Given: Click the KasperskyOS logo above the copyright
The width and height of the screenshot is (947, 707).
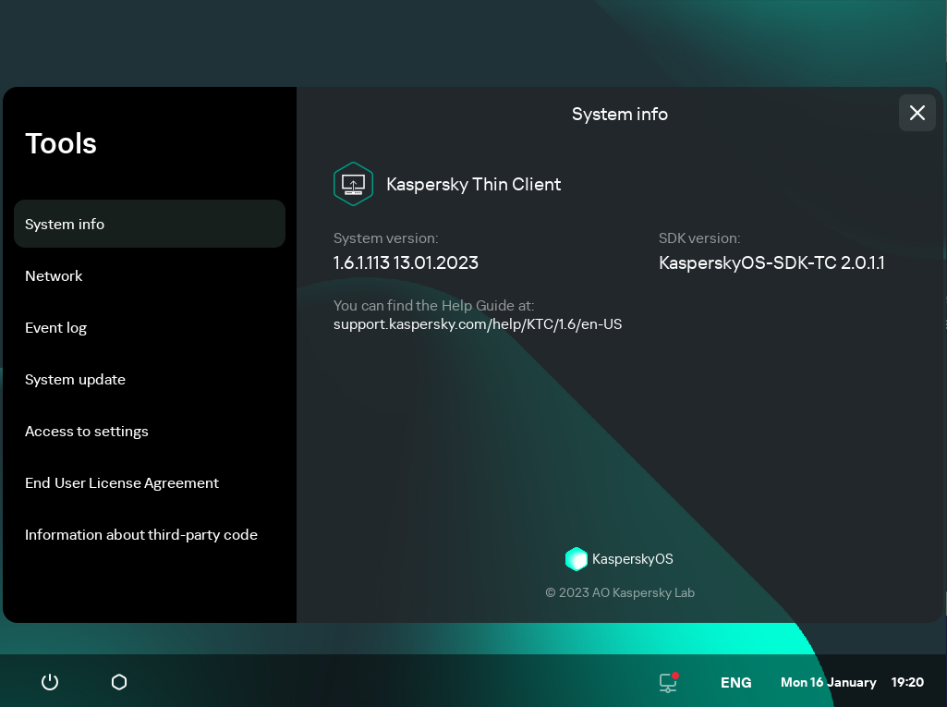Looking at the screenshot, I should point(577,558).
